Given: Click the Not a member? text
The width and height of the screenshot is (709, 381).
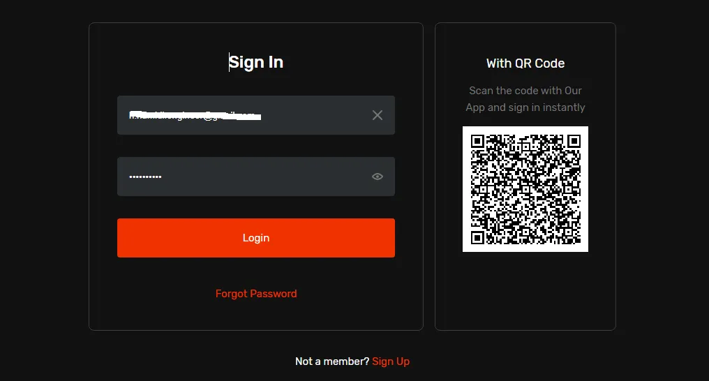Looking at the screenshot, I should click(x=332, y=361).
